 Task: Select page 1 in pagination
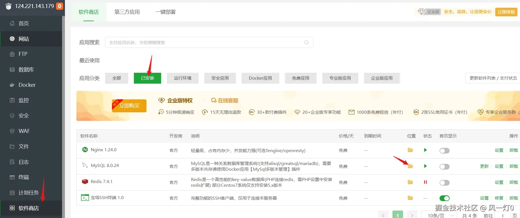point(398,215)
